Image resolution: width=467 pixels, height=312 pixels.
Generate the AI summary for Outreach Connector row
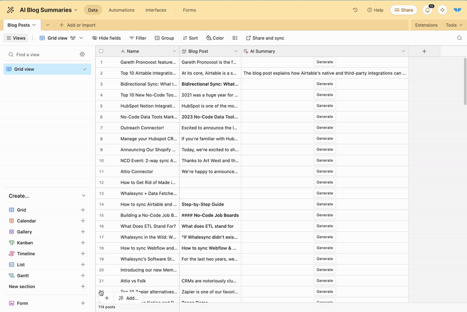point(325,127)
